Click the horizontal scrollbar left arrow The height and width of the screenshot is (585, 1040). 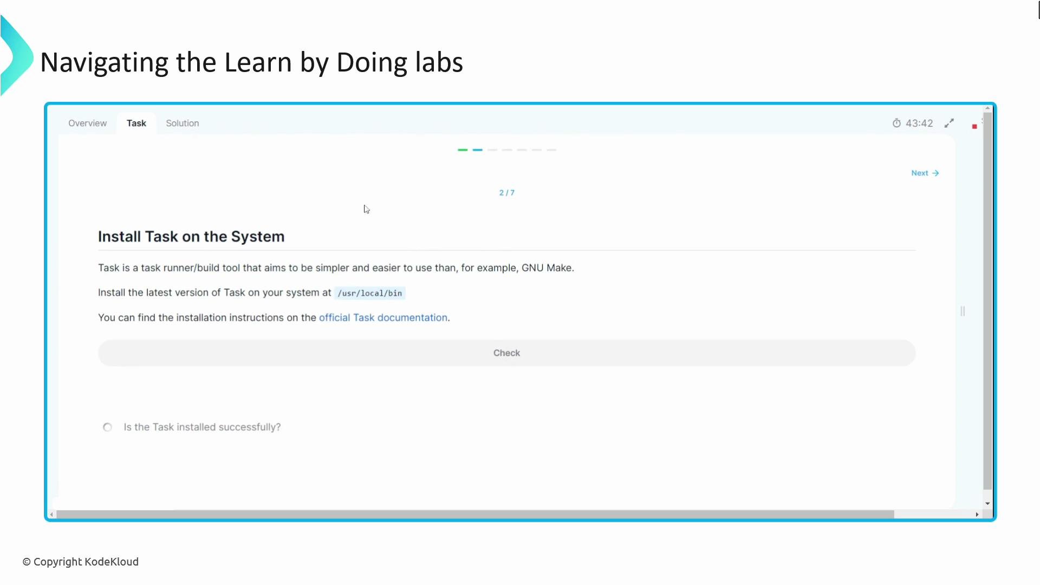coord(52,514)
